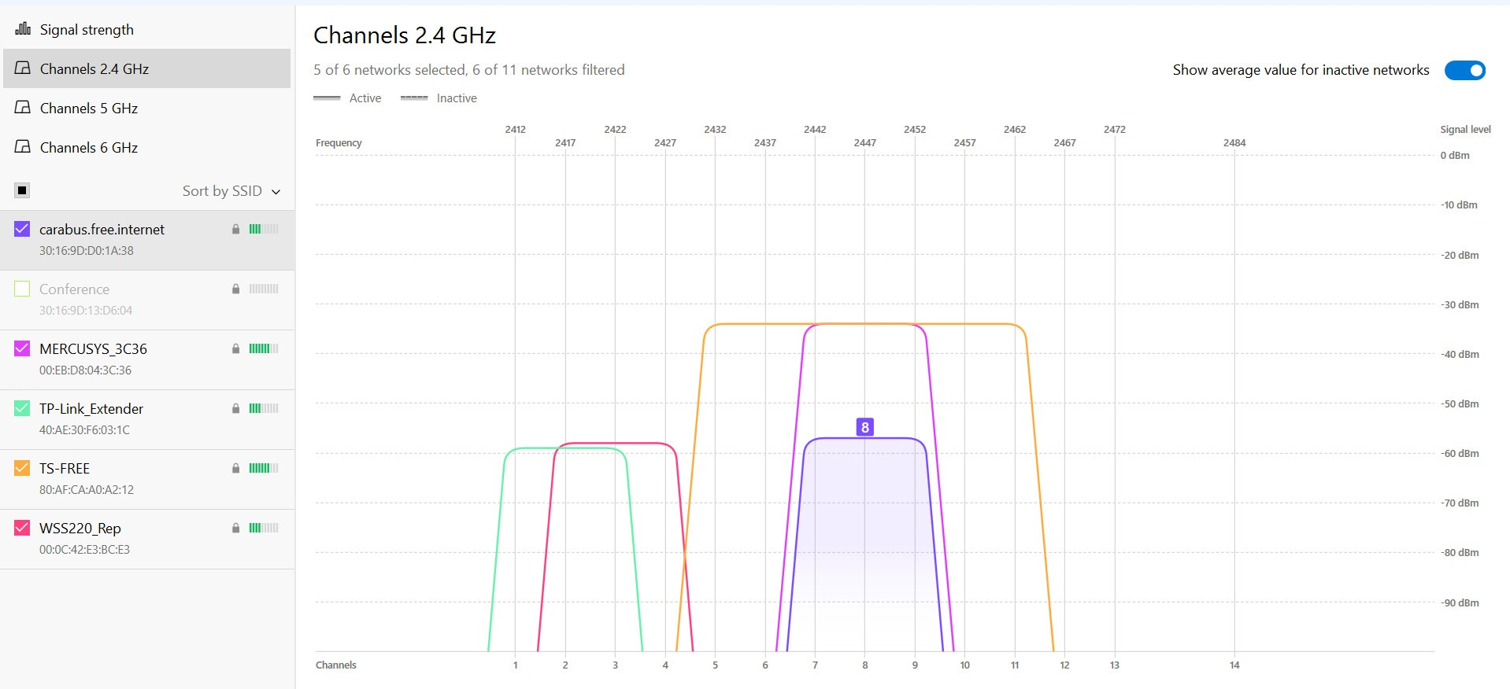The height and width of the screenshot is (689, 1510).
Task: Open the Channels 2.4 GHz view
Action: tap(94, 69)
